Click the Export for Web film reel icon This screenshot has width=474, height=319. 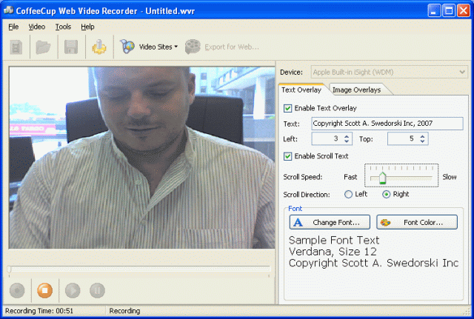193,47
